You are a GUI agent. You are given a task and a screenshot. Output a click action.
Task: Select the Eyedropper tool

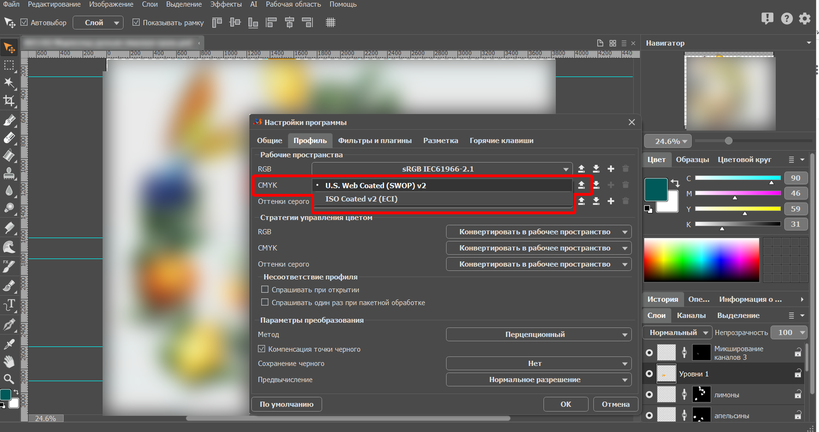(x=9, y=344)
